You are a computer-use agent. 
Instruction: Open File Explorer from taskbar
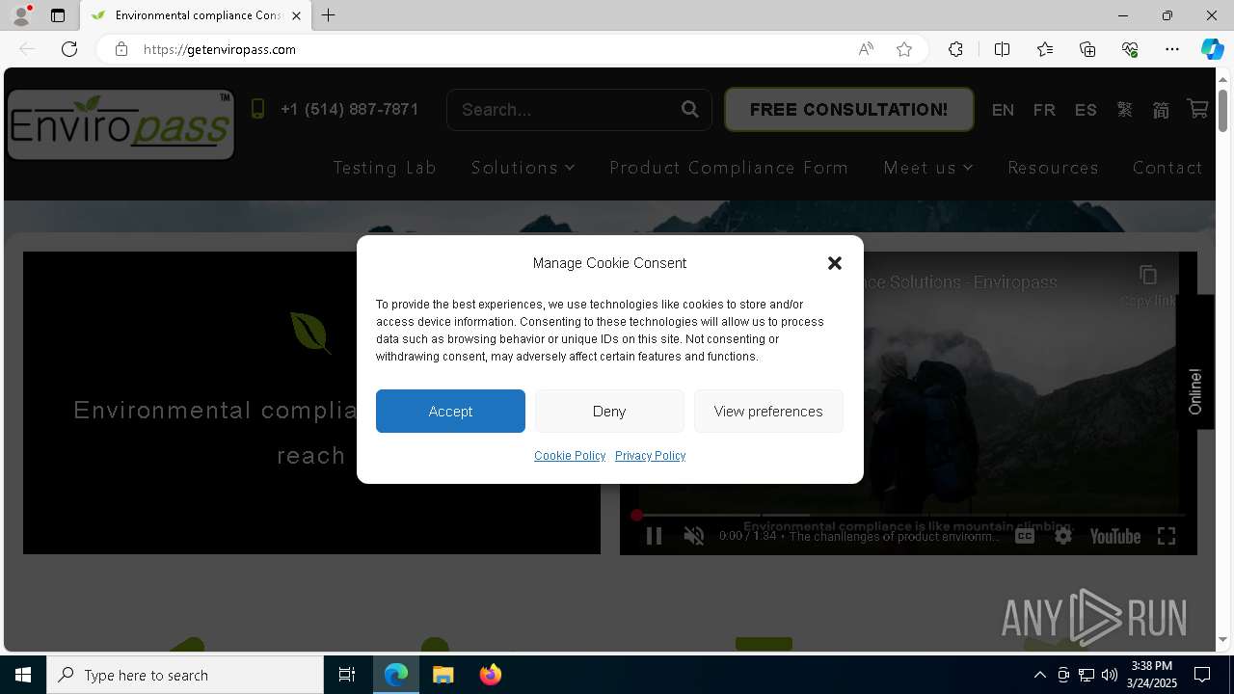point(443,675)
